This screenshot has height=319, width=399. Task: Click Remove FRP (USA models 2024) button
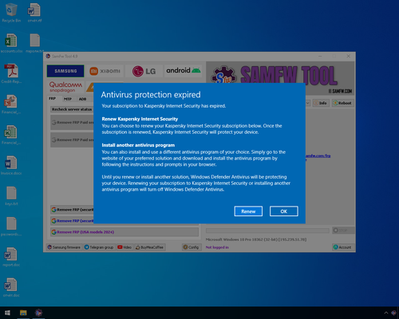[x=124, y=232]
